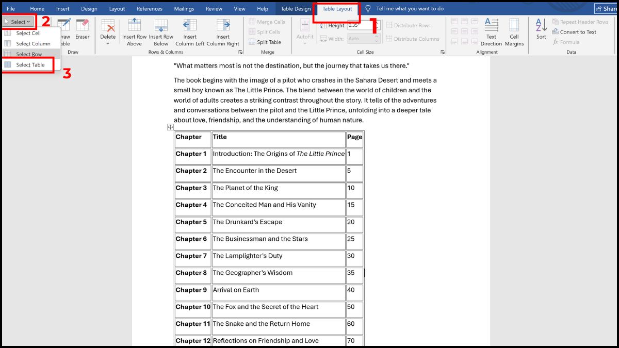Select the Eraser tool
619x348 pixels.
coord(82,28)
